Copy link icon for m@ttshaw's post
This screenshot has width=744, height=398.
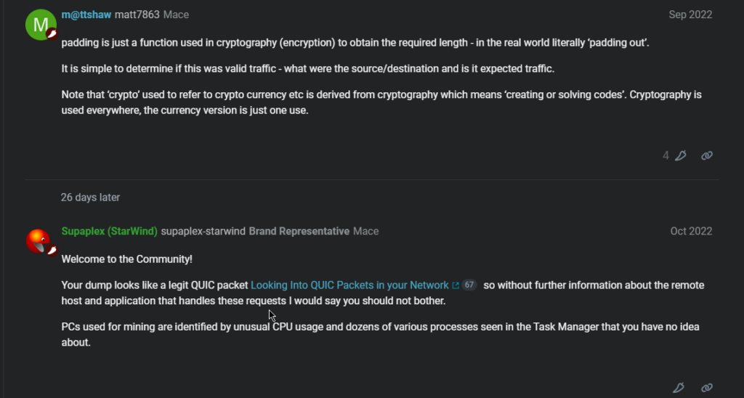point(706,155)
